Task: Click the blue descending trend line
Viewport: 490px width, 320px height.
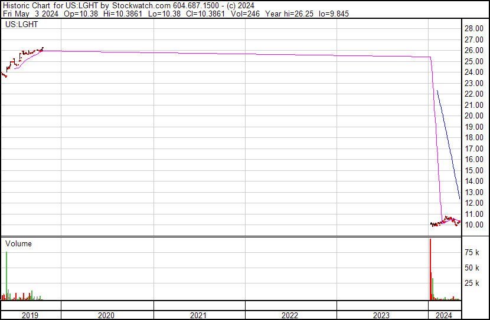Action: [448, 141]
